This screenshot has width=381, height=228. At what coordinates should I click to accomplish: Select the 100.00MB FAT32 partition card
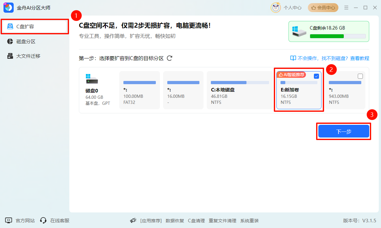coord(139,90)
